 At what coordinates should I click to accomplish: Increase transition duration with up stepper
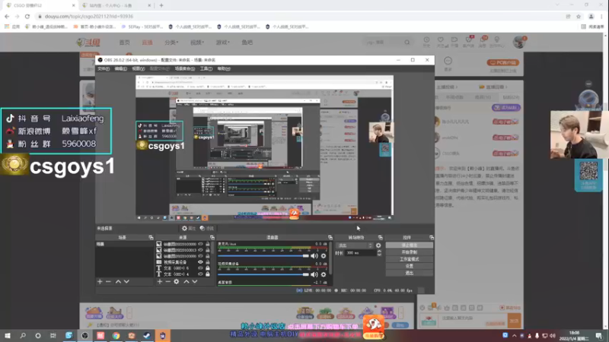(379, 251)
